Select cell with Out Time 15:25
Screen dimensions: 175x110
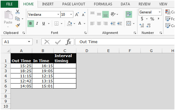(x=21, y=66)
